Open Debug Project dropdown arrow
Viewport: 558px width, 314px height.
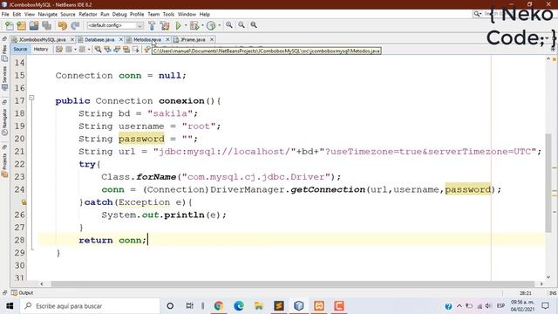[x=202, y=25]
